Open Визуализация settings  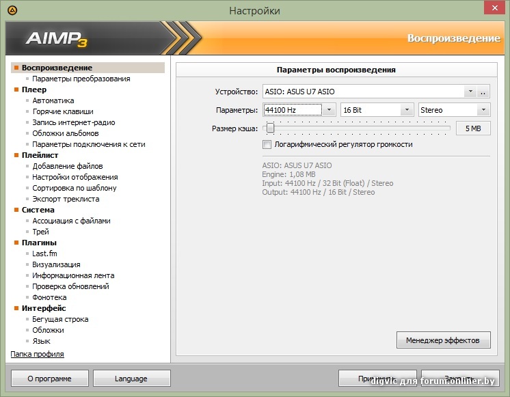tap(56, 264)
